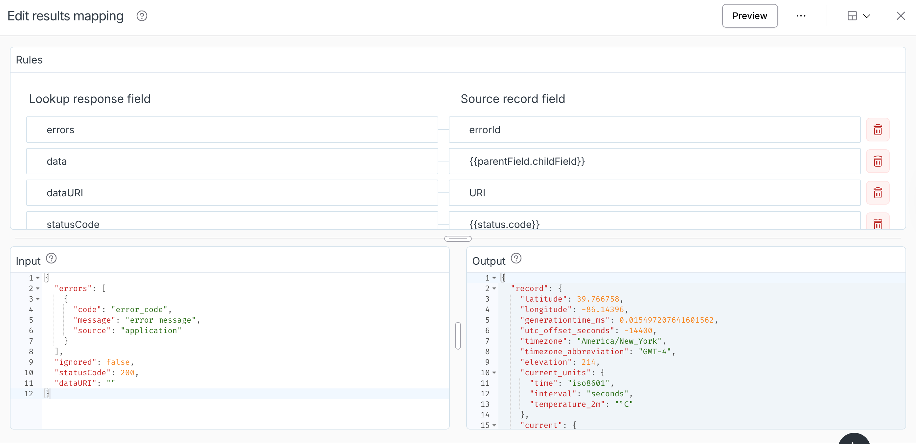This screenshot has height=444, width=916.
Task: Click the "iso8601" time value
Action: 588,383
